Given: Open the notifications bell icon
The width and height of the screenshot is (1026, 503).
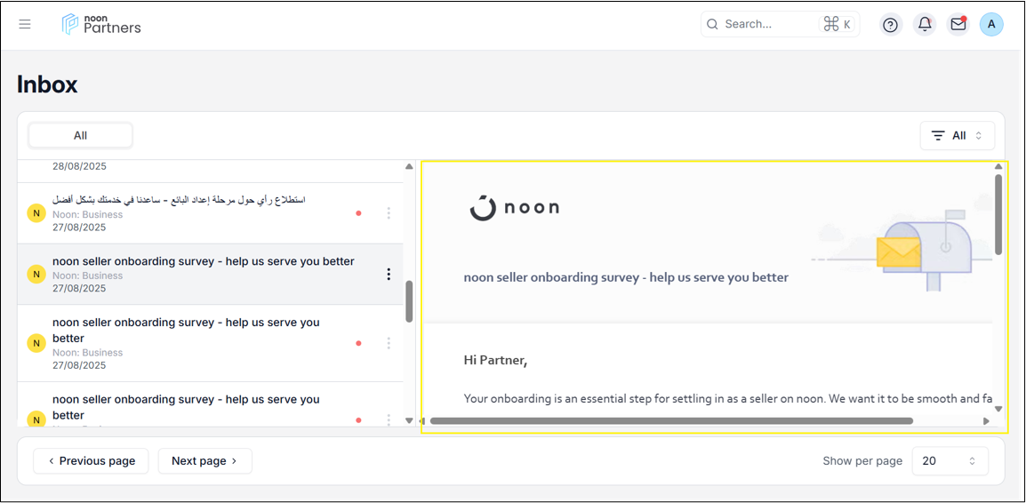Looking at the screenshot, I should (925, 25).
